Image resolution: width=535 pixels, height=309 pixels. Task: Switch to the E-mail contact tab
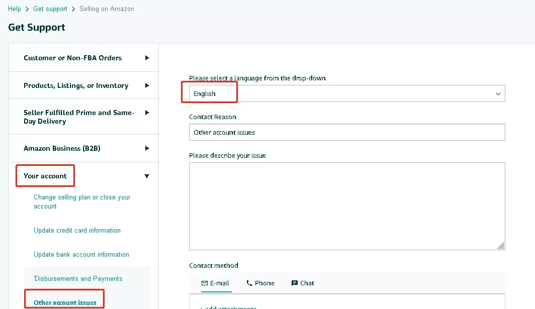pos(215,283)
